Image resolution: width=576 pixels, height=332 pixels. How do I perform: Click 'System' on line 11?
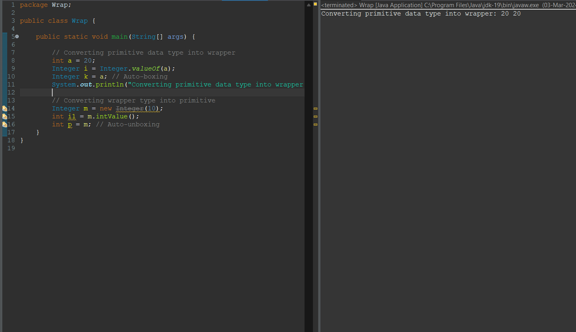click(x=64, y=85)
